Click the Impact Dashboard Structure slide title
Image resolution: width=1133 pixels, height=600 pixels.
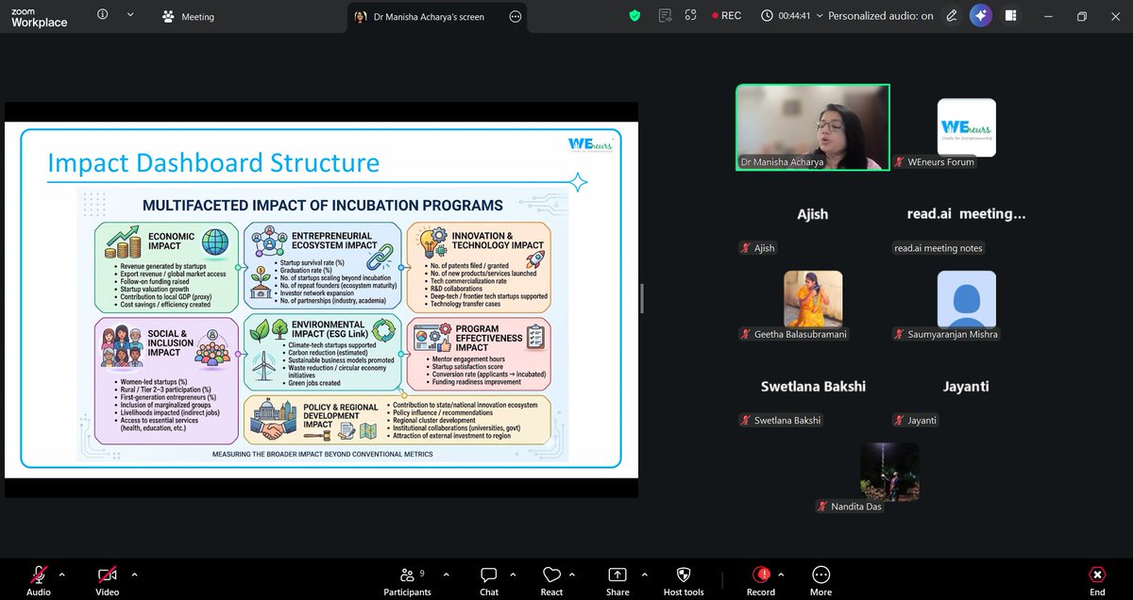click(213, 163)
